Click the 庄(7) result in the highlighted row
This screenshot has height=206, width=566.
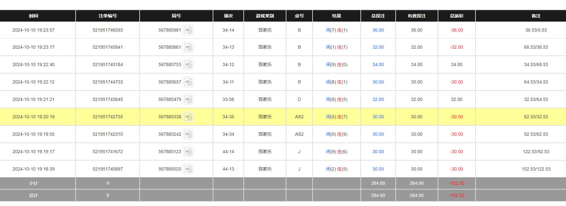click(x=342, y=117)
